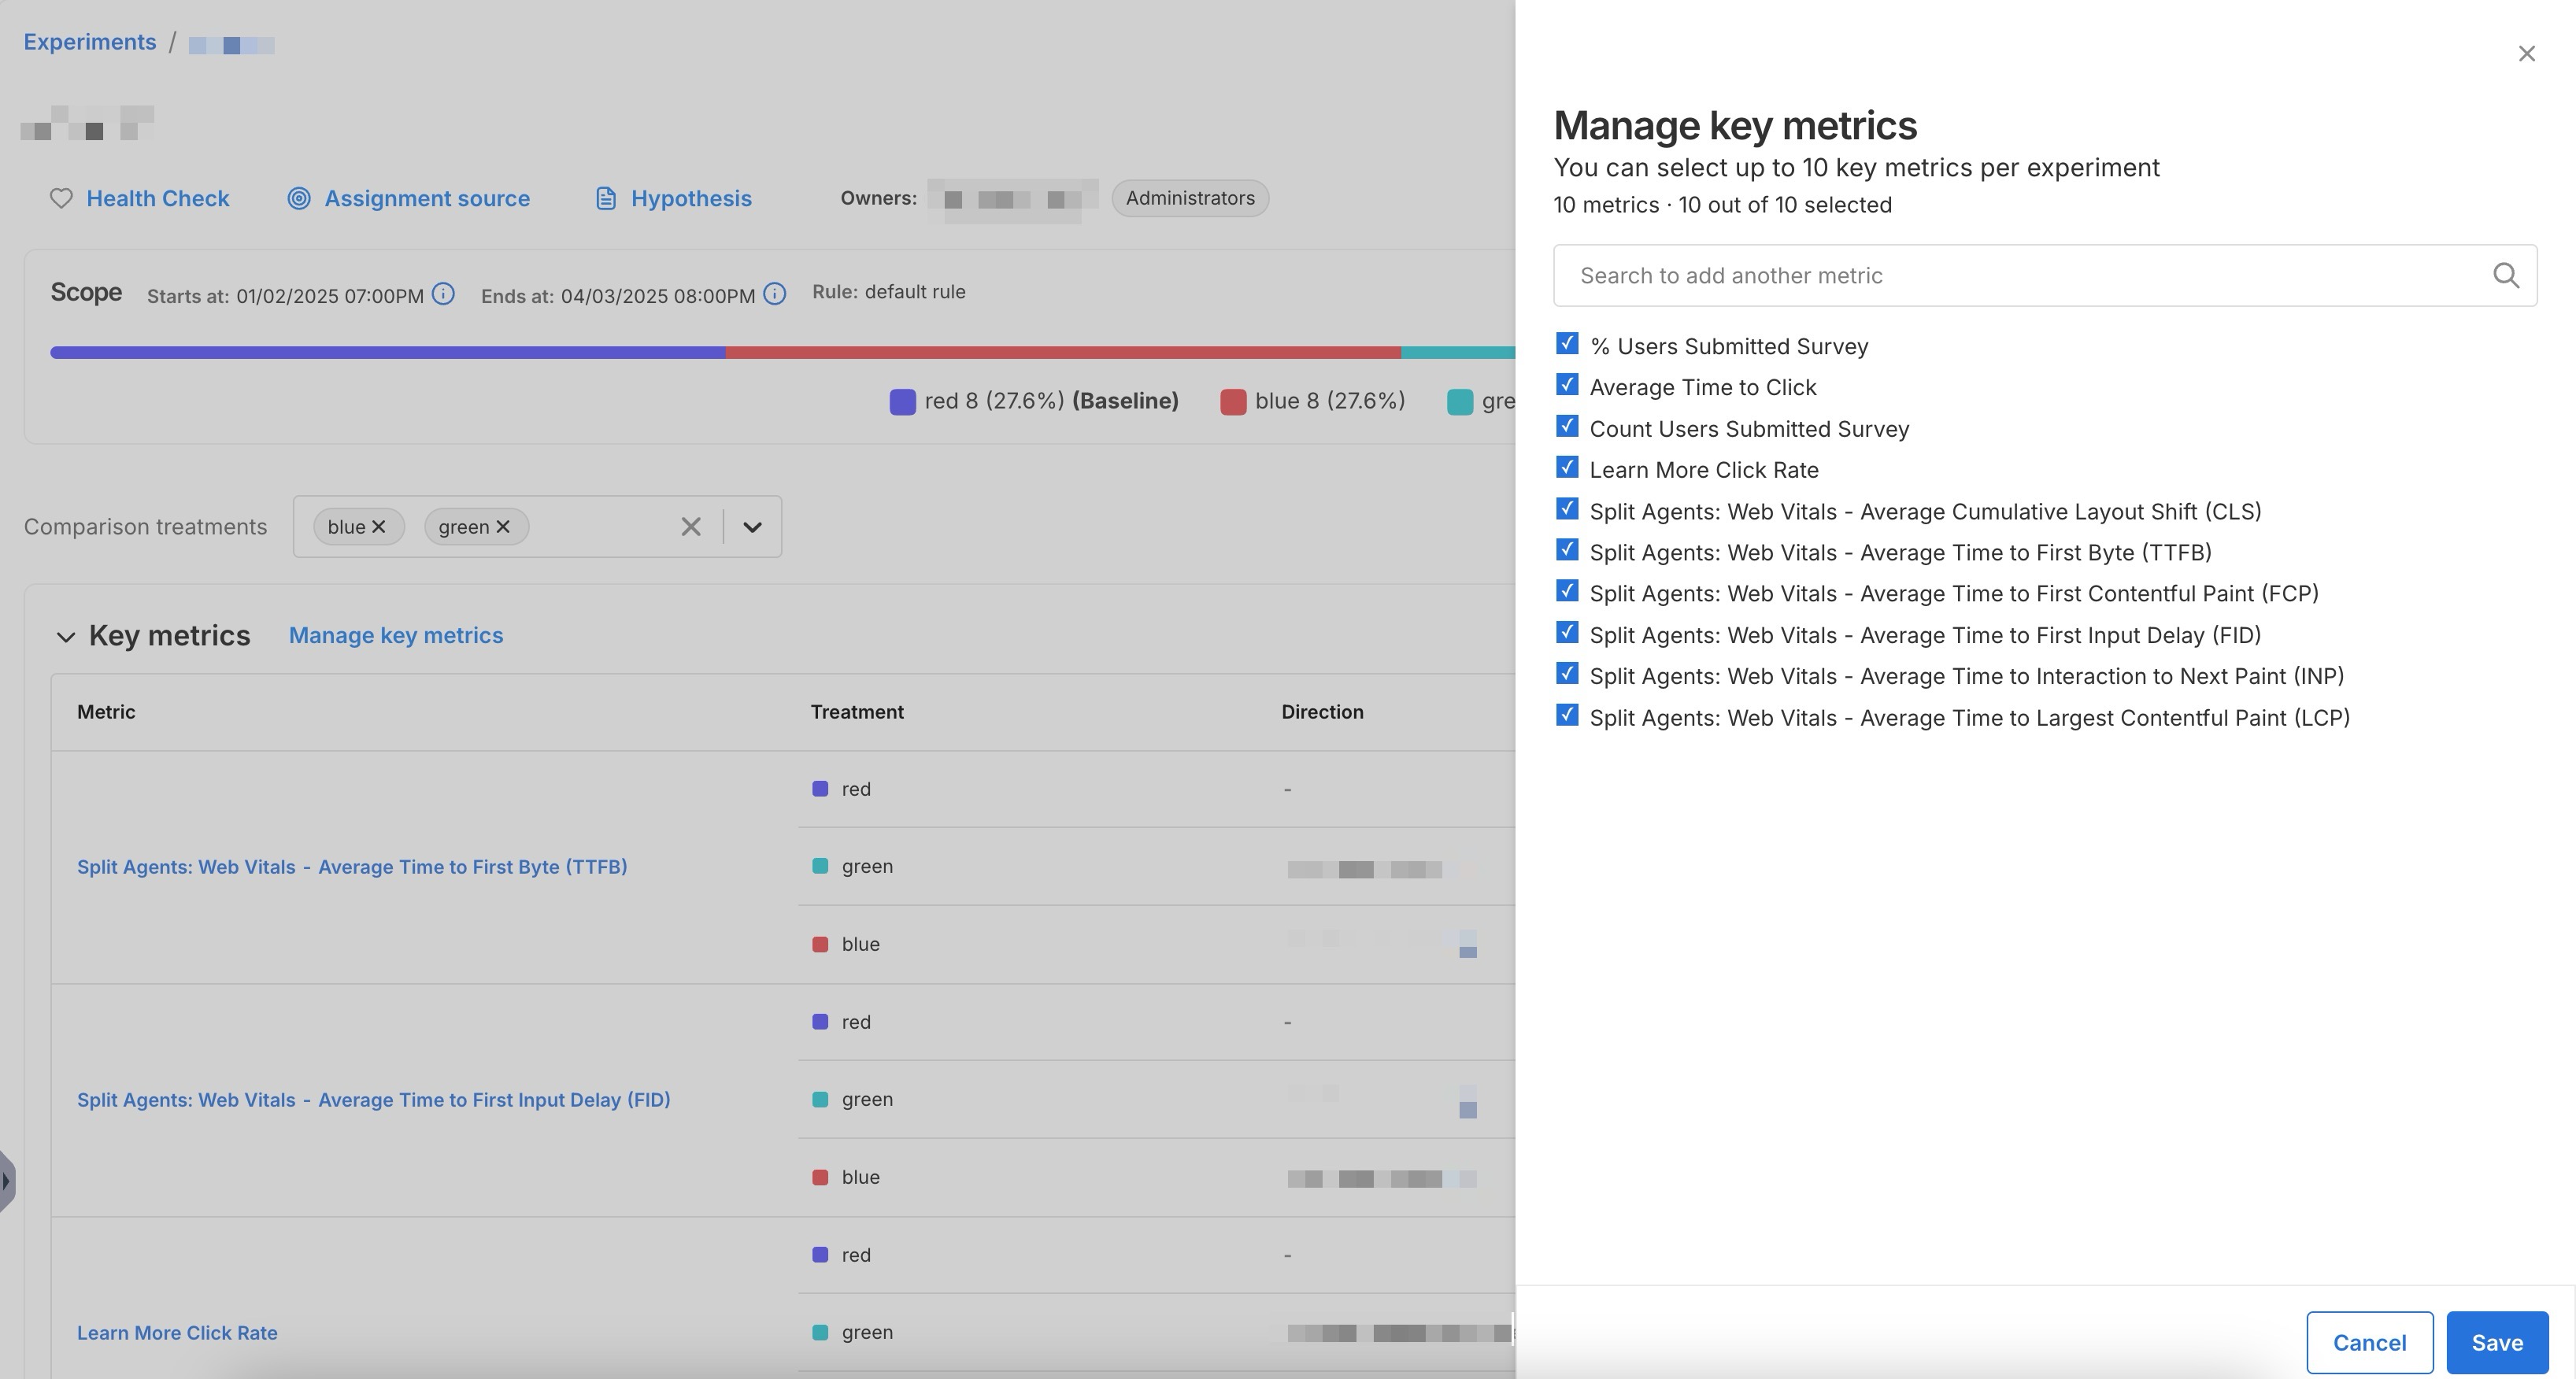Remove the blue treatment chip

(x=379, y=526)
